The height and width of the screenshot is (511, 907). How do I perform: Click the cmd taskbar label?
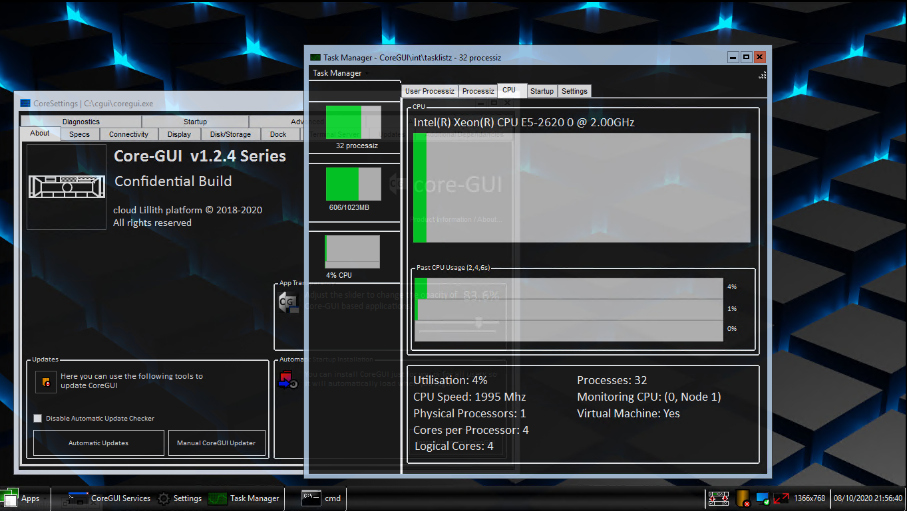click(x=333, y=498)
